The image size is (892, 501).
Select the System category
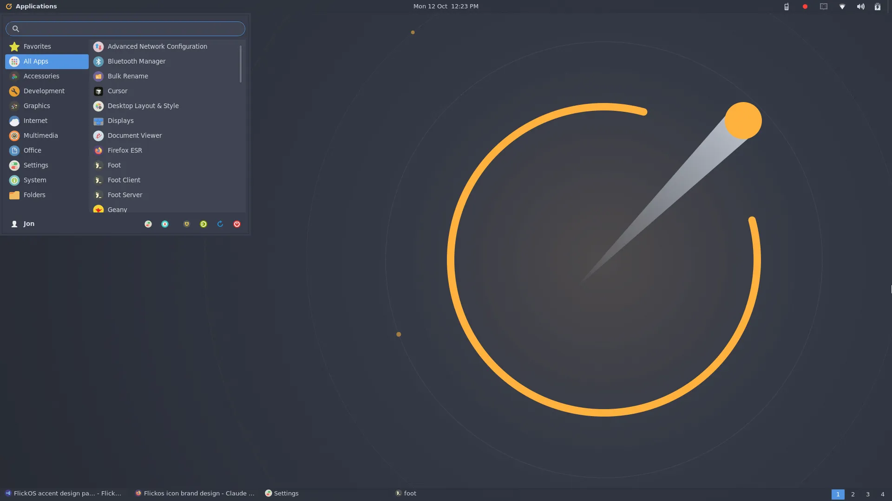pyautogui.click(x=47, y=180)
